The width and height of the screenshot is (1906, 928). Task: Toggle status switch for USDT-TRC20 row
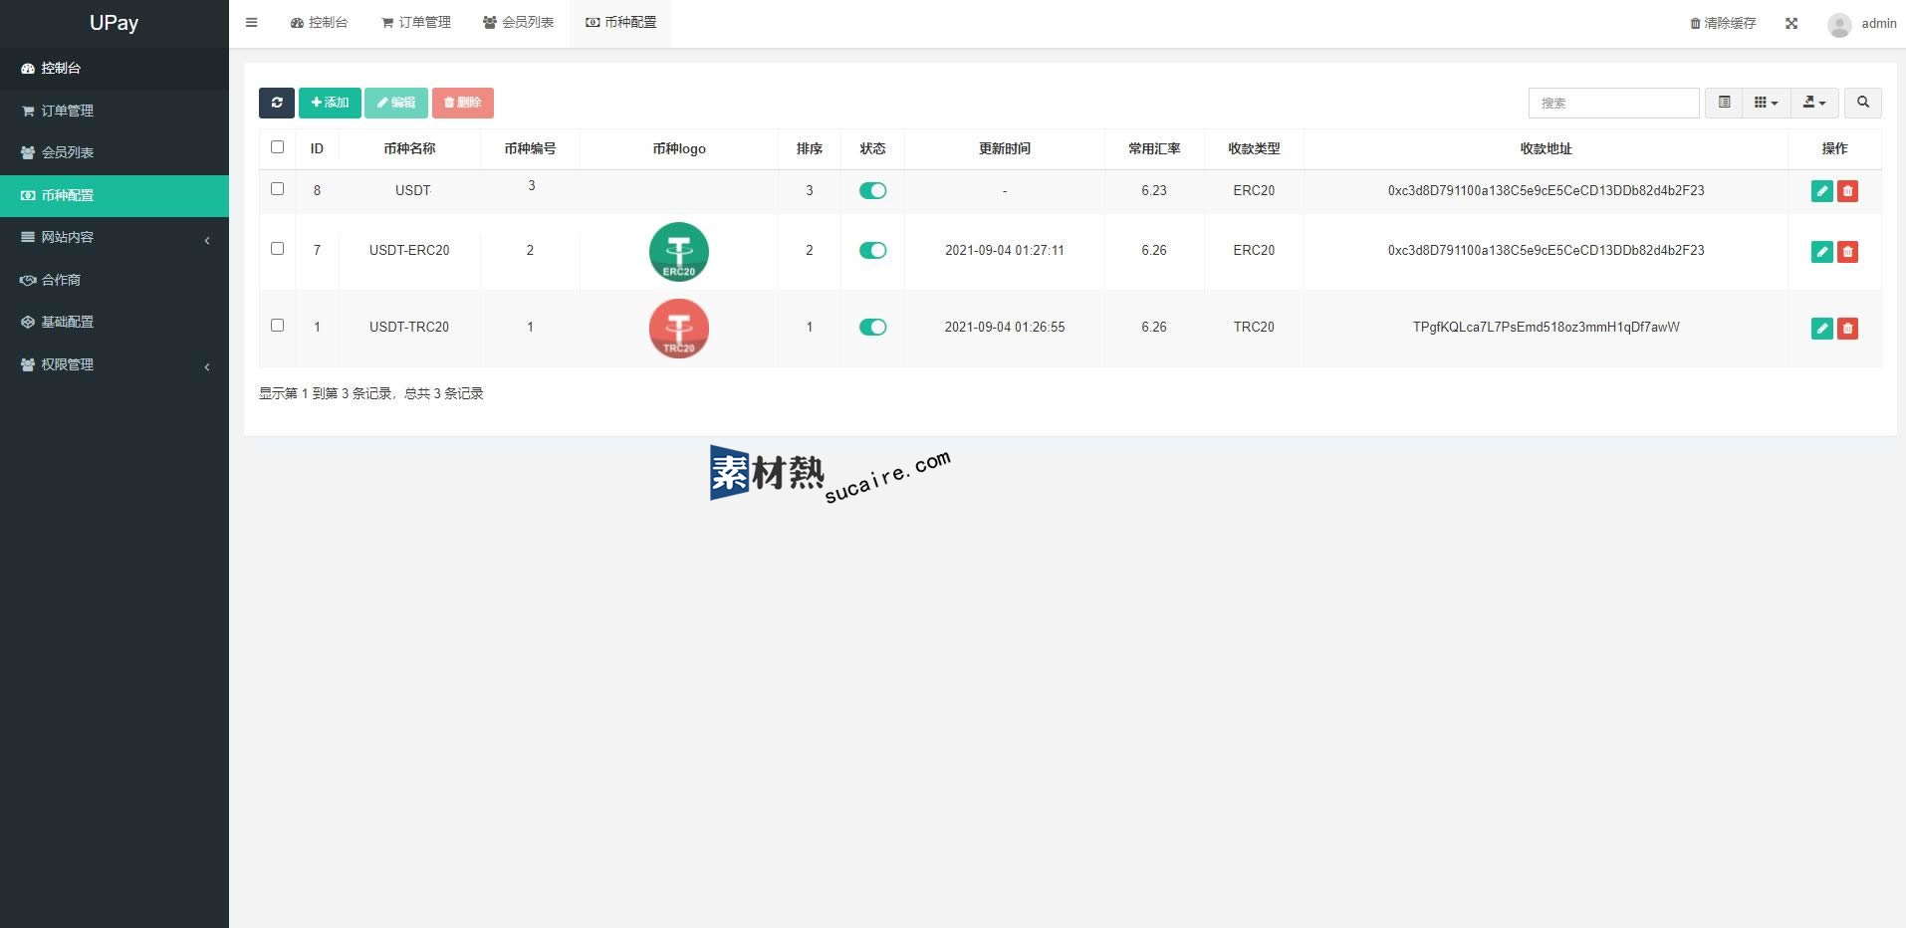(872, 327)
